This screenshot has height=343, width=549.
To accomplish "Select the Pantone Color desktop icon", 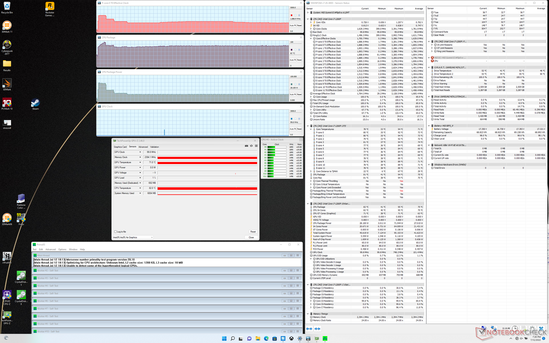I will pos(21,202).
